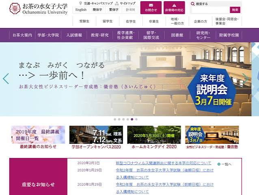
Task: Click the magnifier search icon
Action: (192, 4)
